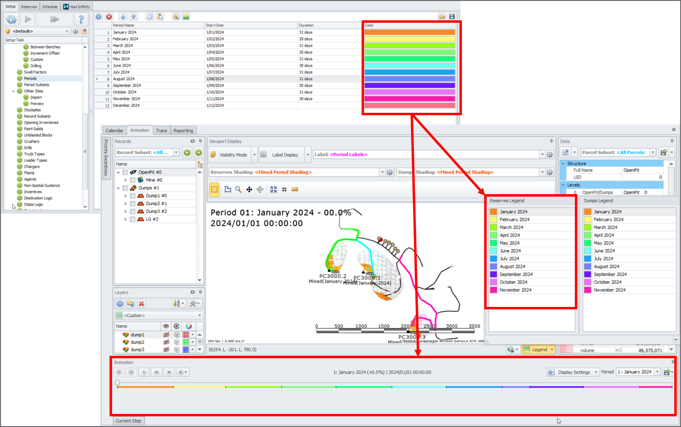Jump to the end of the animation

point(168,372)
